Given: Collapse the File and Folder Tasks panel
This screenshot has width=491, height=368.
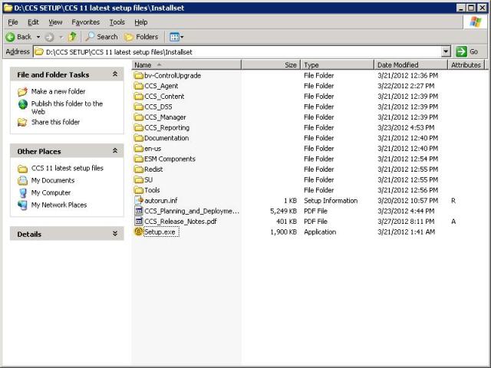Looking at the screenshot, I should (x=115, y=74).
